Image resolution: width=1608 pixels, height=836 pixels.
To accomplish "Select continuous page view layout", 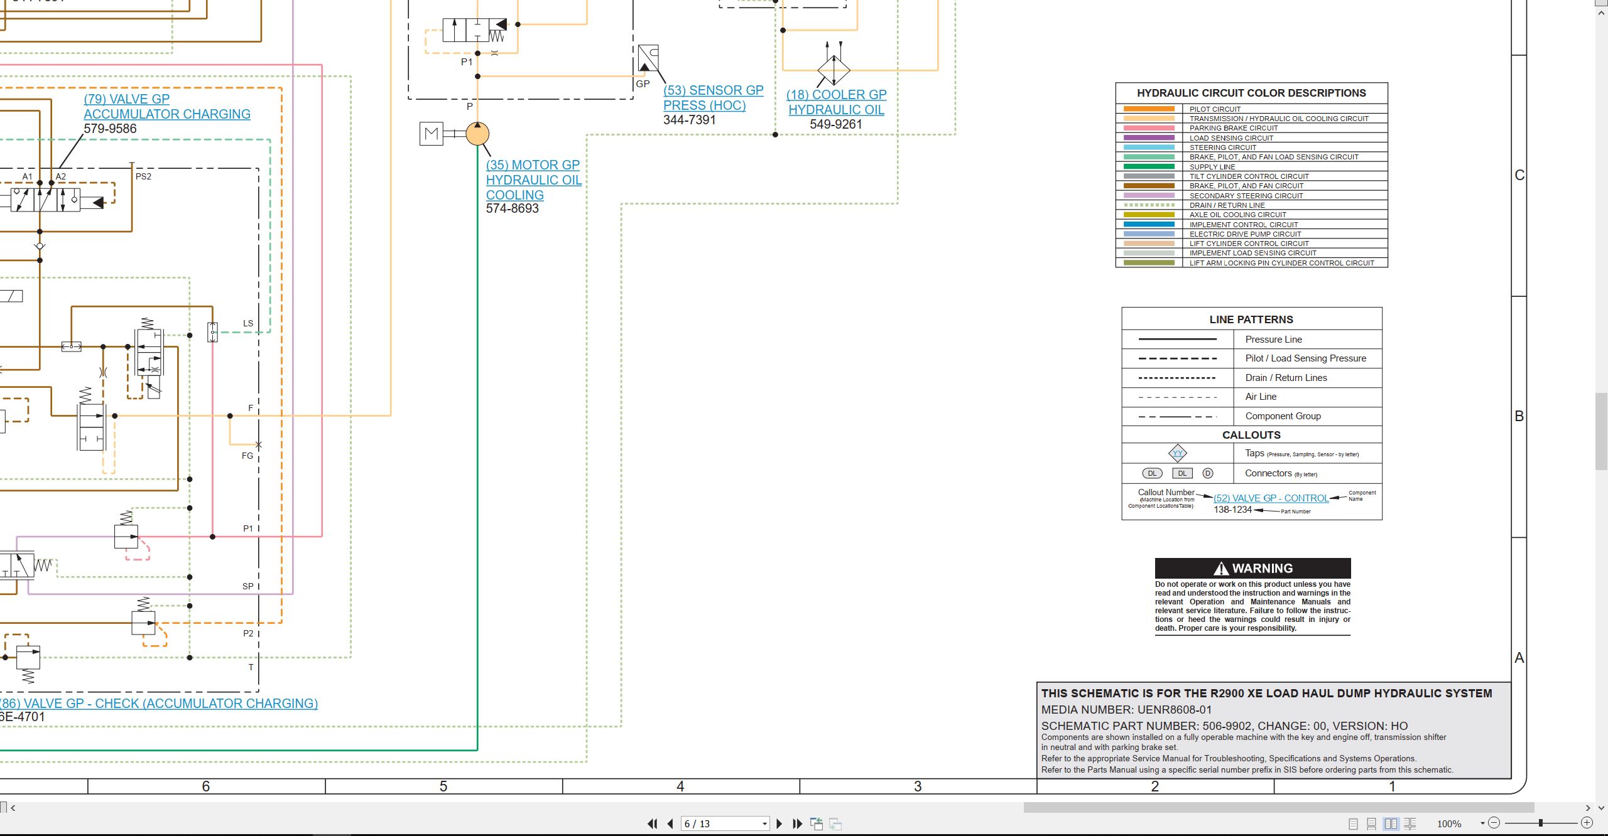I will [1372, 823].
